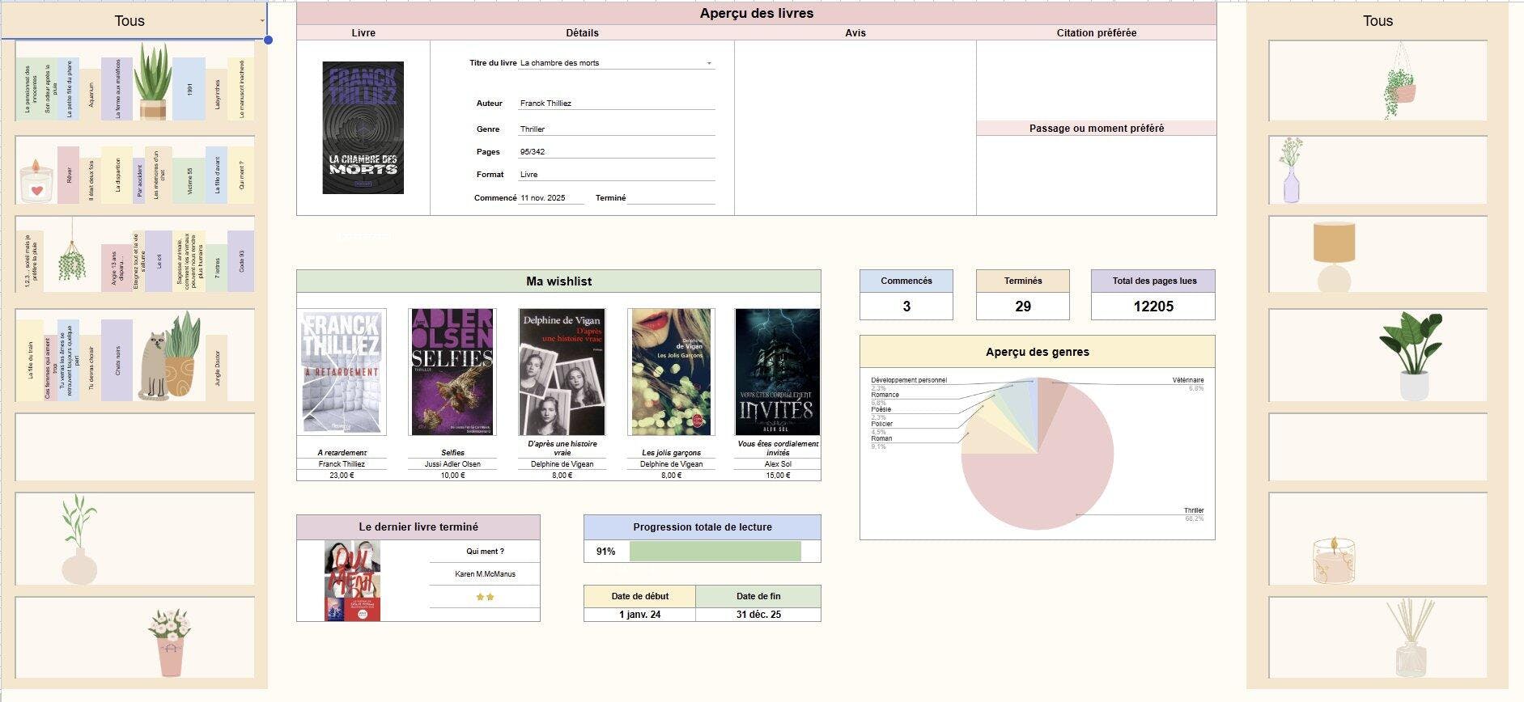
Task: Click the green reading progress bar
Action: pos(715,552)
